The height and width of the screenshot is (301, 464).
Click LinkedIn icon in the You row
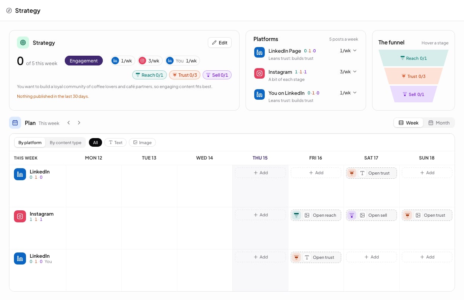point(20,258)
